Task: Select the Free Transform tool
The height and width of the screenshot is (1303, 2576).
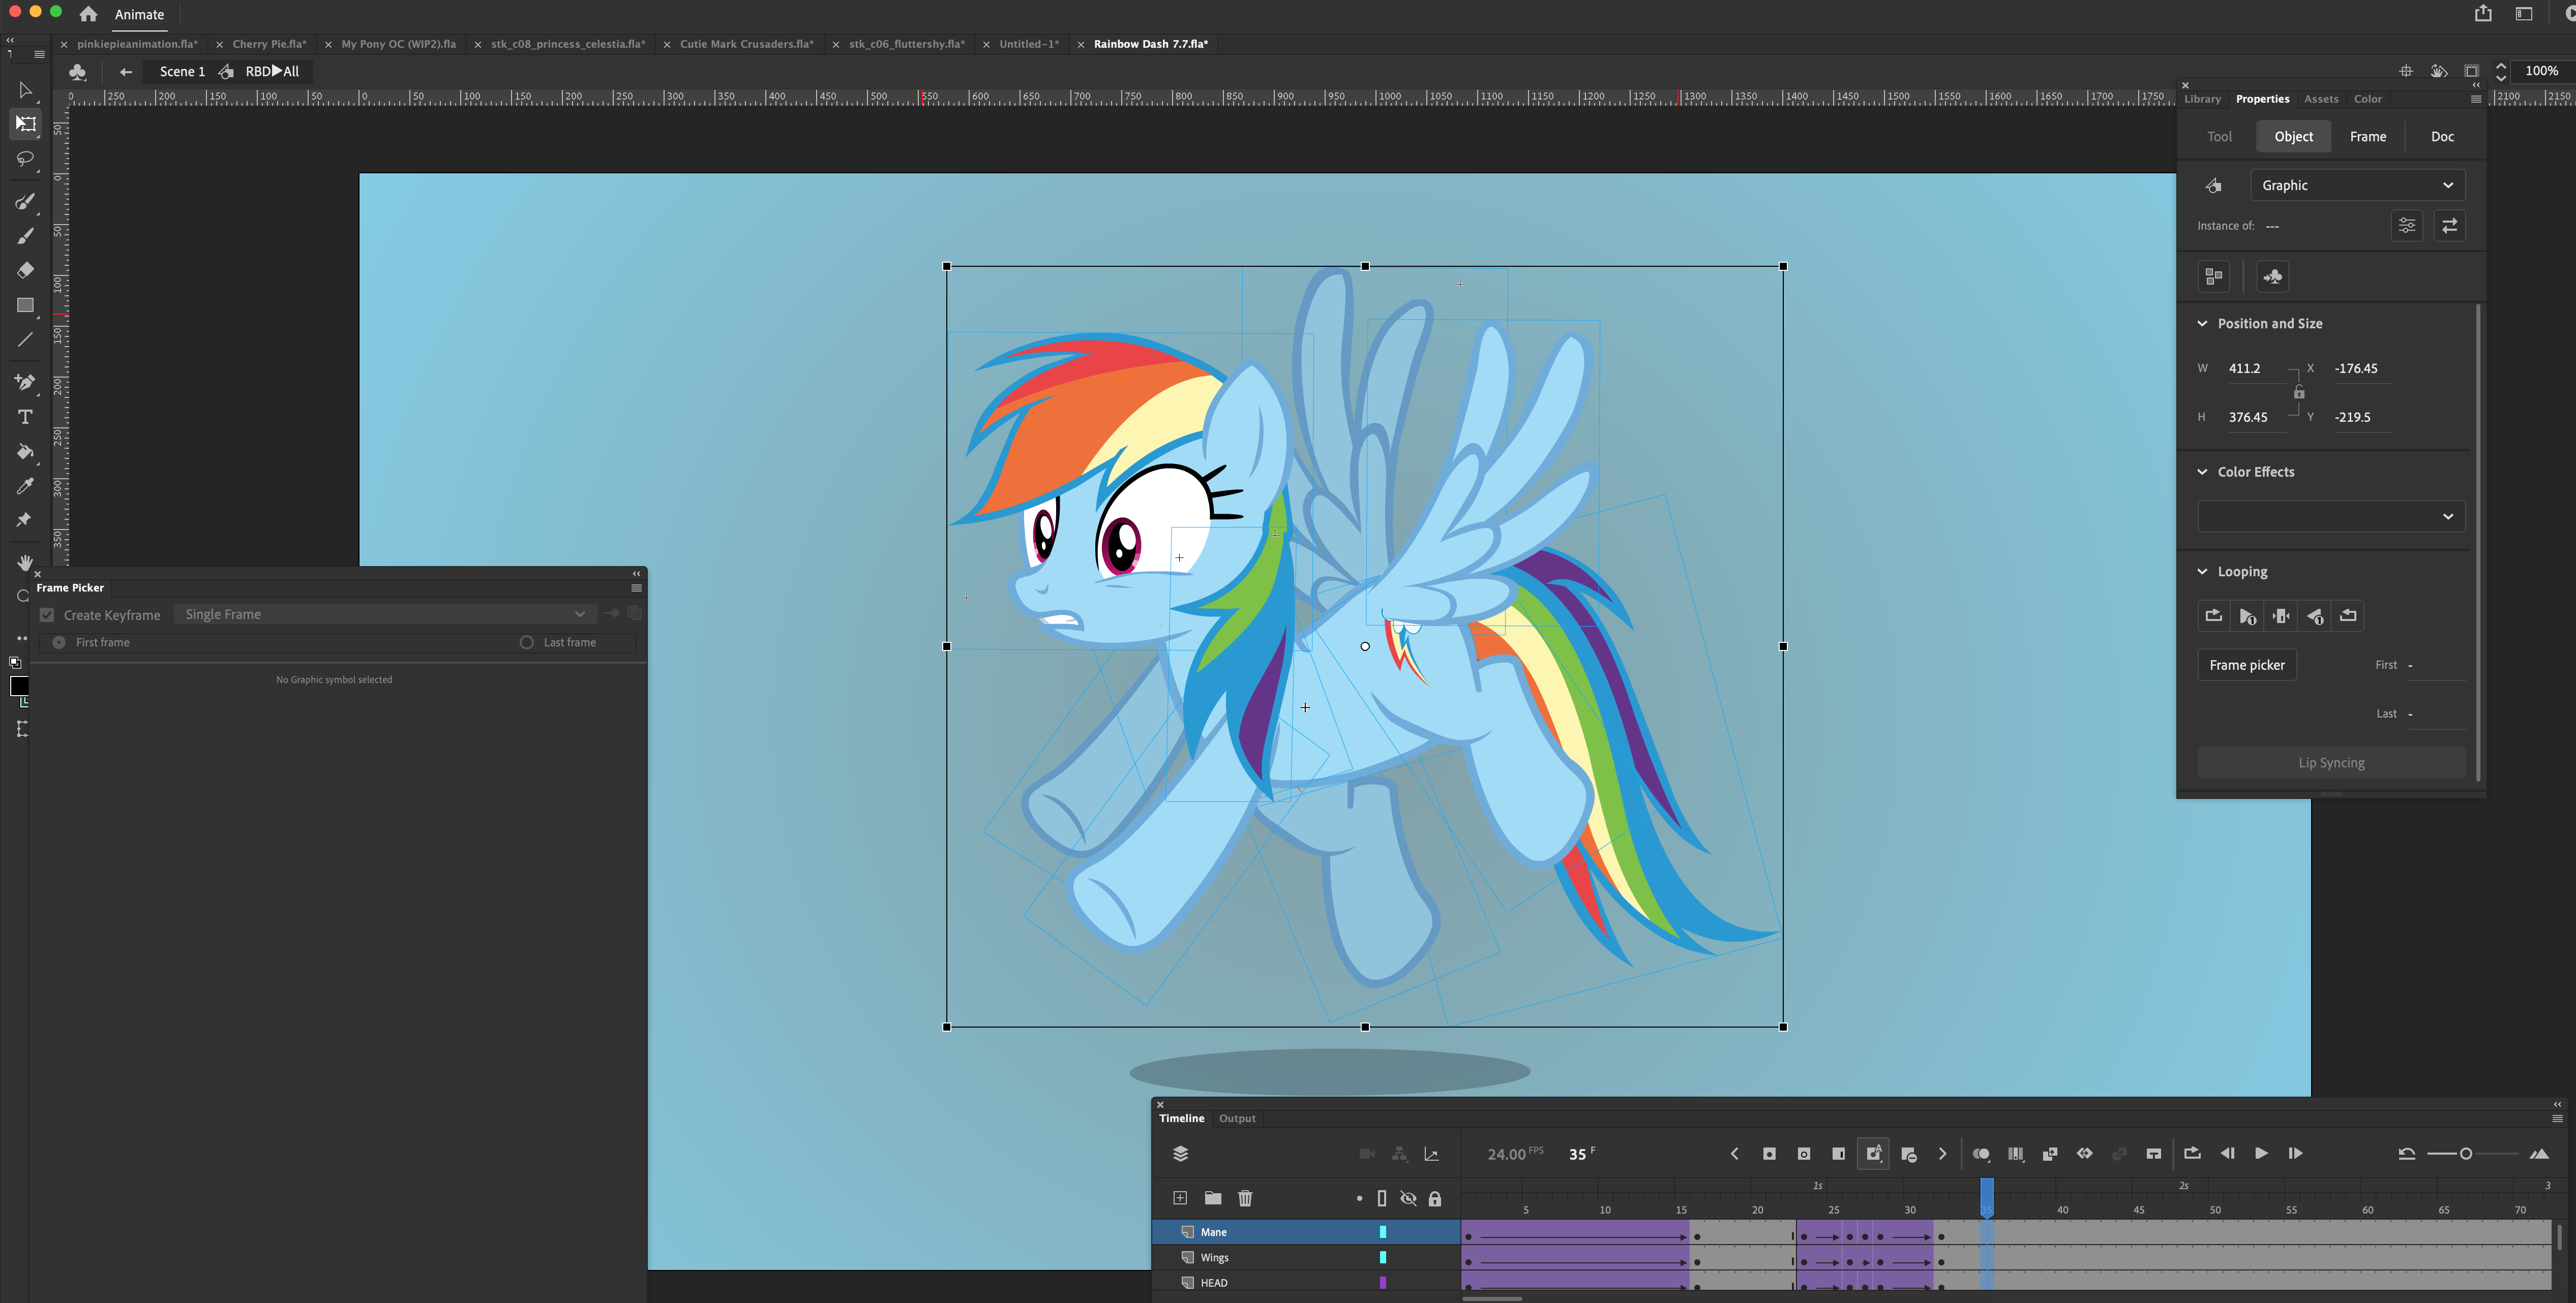Action: click(26, 124)
